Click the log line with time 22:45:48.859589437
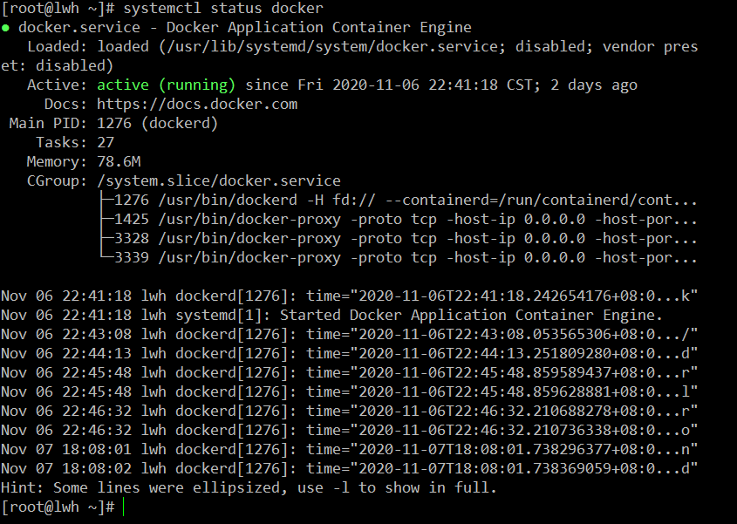737x524 pixels. point(349,372)
